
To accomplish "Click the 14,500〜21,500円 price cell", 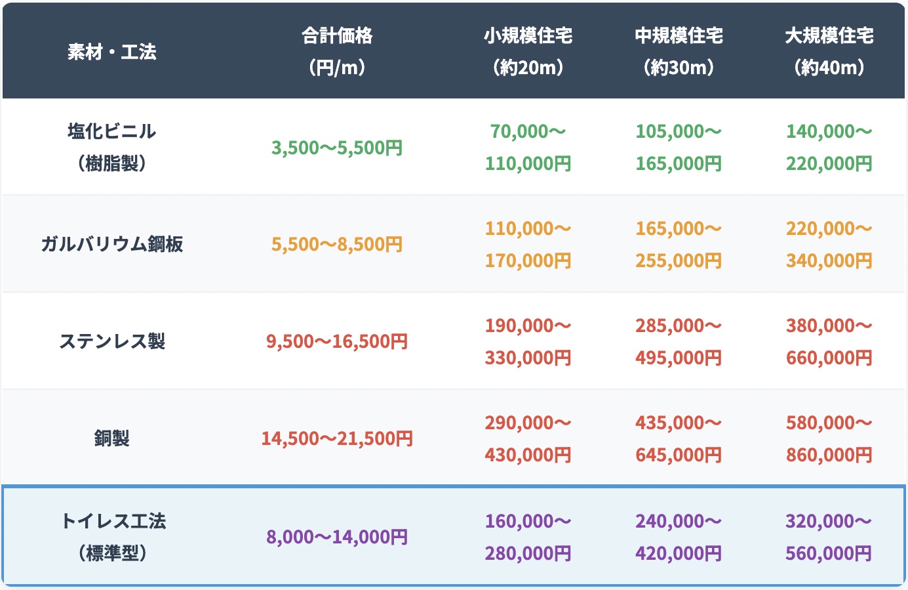I will [x=337, y=438].
